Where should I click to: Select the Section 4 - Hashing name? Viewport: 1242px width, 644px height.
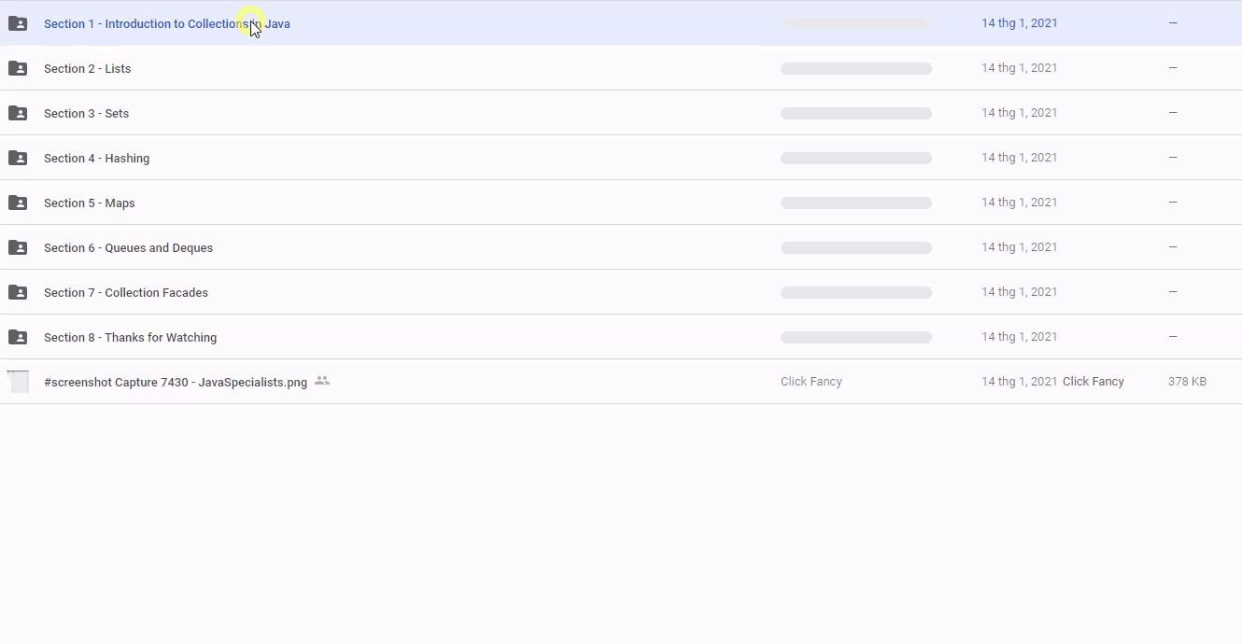[x=96, y=159]
